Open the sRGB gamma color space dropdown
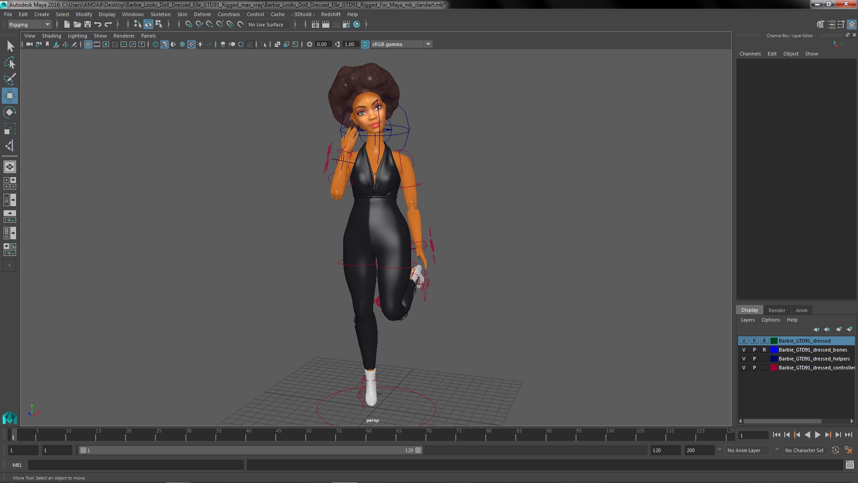 click(x=401, y=44)
